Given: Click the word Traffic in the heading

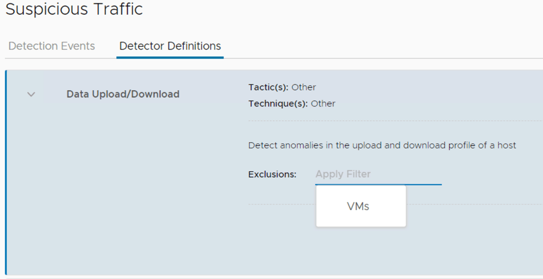Looking at the screenshot, I should click(x=117, y=10).
